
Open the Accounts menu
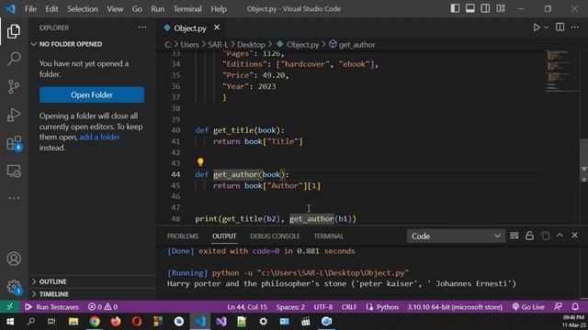coord(14,258)
